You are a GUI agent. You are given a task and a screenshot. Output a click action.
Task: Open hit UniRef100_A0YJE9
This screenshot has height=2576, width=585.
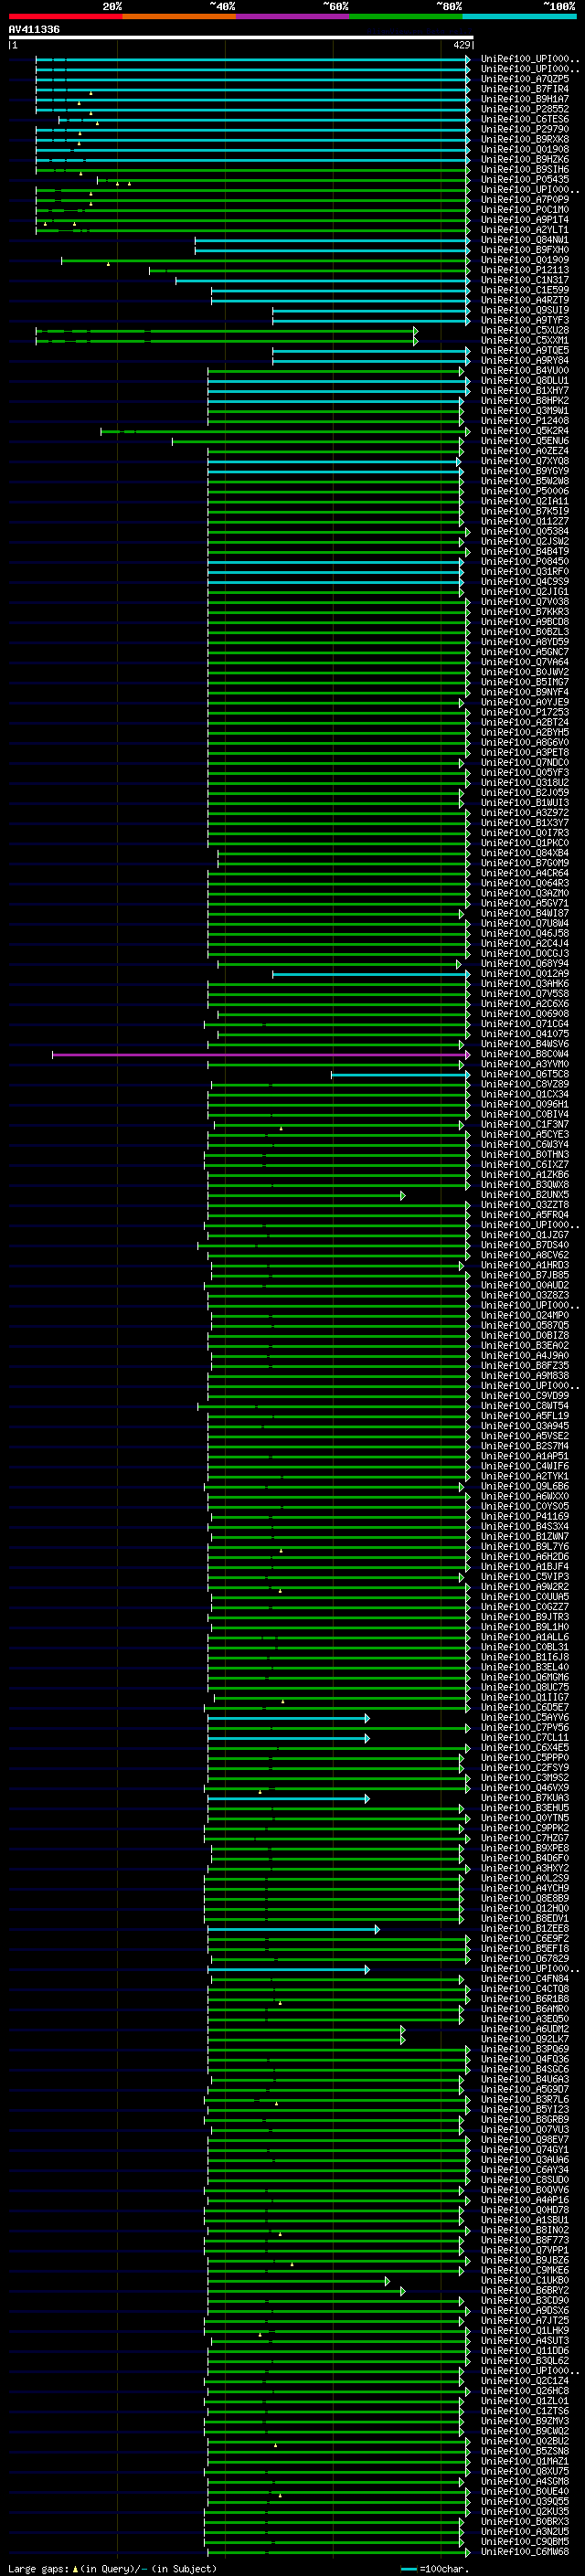click(x=525, y=703)
